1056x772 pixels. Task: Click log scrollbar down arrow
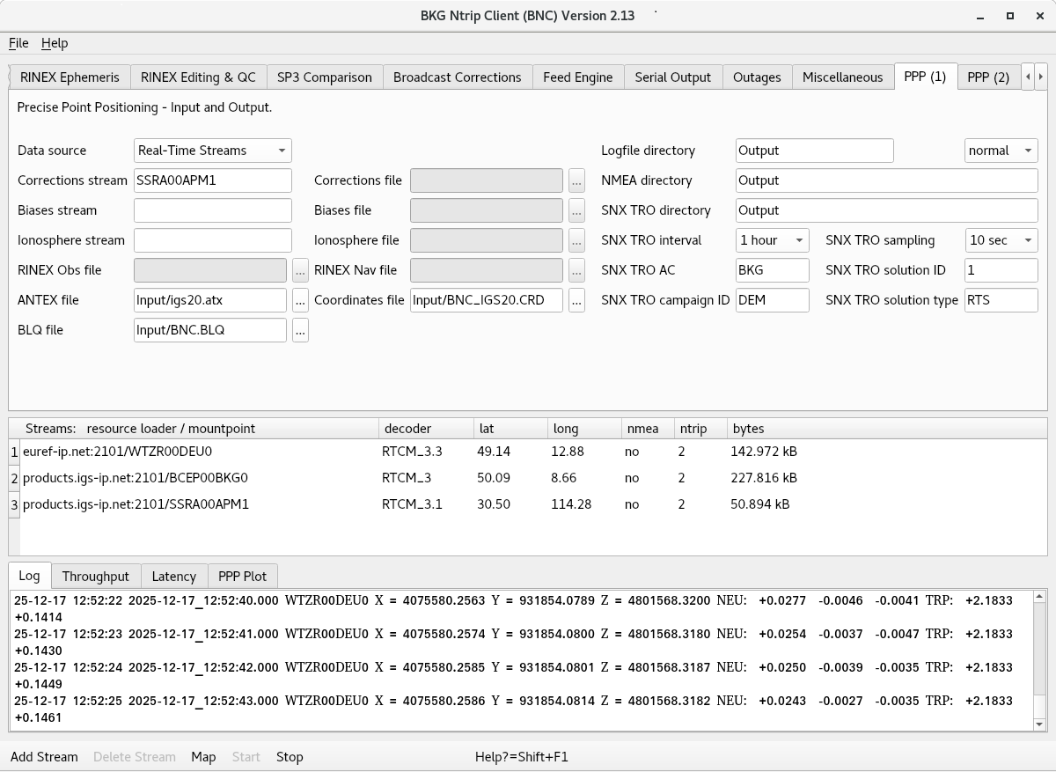tap(1039, 724)
